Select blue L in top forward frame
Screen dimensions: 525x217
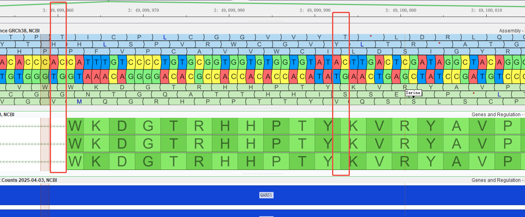click(165, 37)
